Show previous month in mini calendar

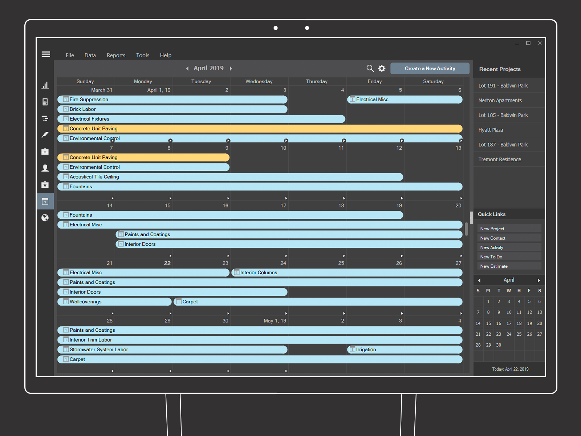click(x=479, y=280)
